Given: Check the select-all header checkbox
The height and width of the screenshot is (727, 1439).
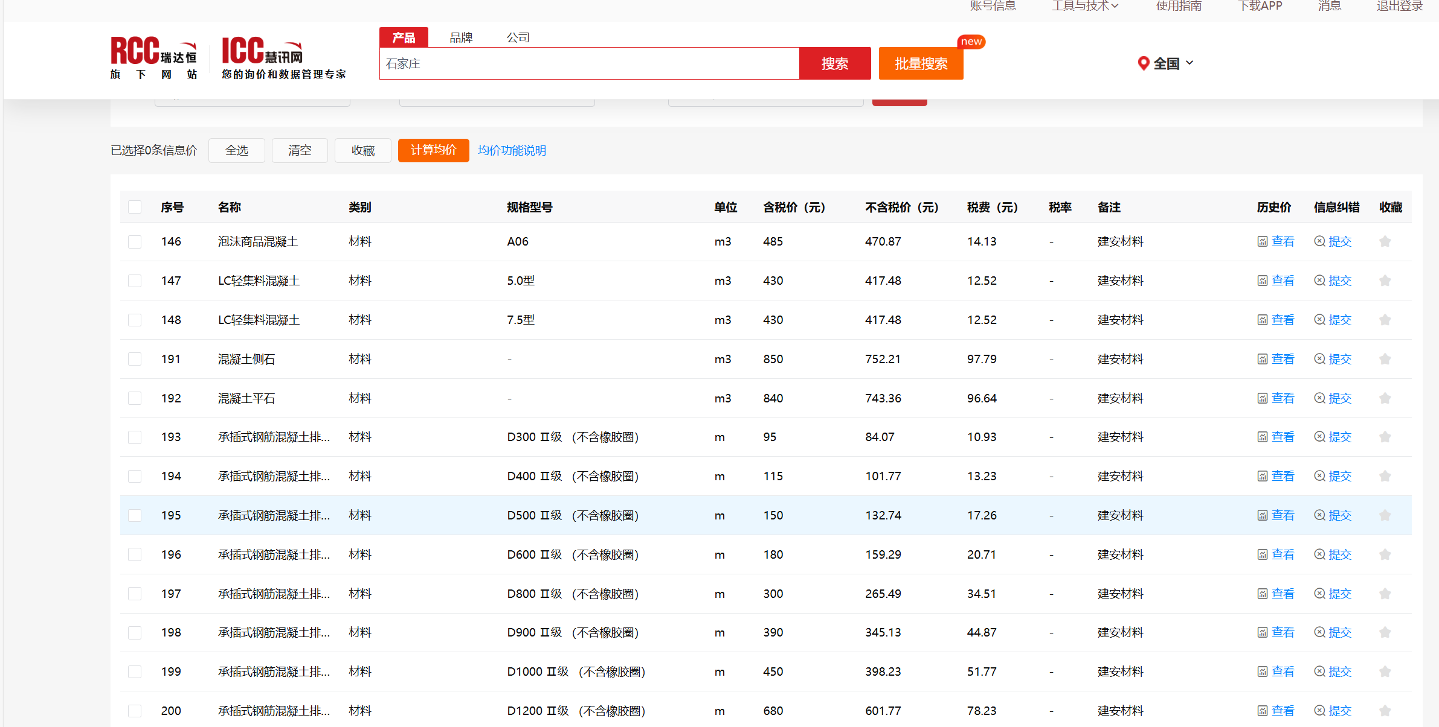Looking at the screenshot, I should pos(135,207).
